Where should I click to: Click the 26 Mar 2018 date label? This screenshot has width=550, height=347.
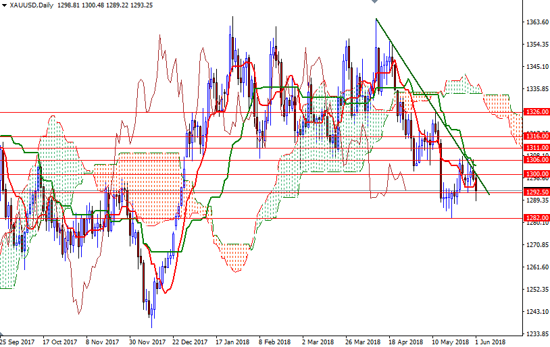click(363, 342)
